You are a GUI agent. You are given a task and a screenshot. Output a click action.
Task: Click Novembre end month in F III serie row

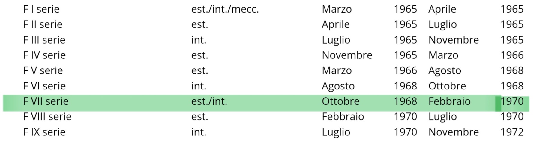[x=454, y=40]
